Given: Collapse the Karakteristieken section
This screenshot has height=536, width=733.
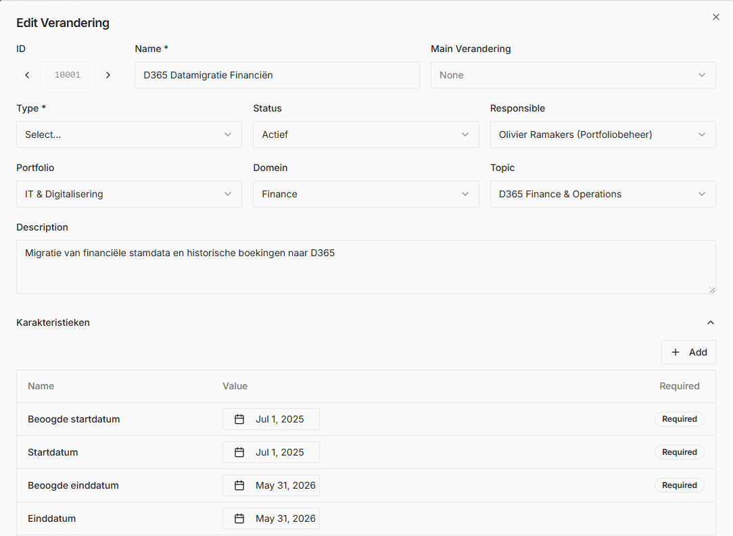Looking at the screenshot, I should coord(710,322).
